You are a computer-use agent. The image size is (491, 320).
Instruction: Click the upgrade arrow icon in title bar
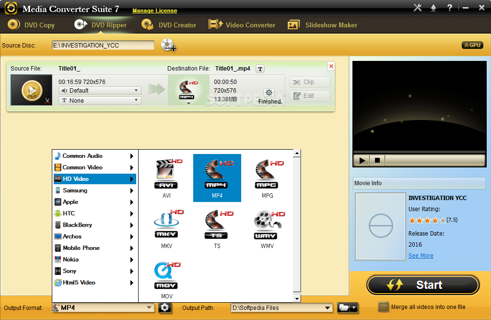433,8
